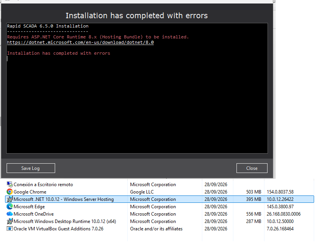Screen dimensions: 318x242
Task: Click red 'Requires ASP.NET Core Runtime 8.x' message
Action: coord(98,37)
